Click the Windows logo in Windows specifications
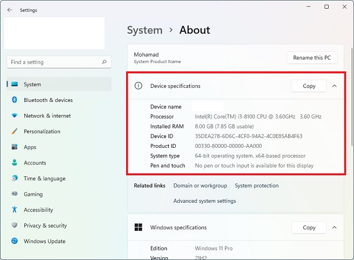The height and width of the screenshot is (260, 354). point(138,227)
